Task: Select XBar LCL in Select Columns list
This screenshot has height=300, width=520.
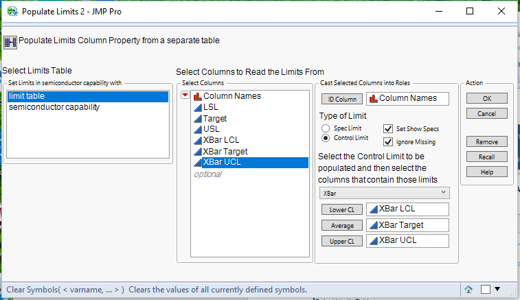Action: point(221,140)
